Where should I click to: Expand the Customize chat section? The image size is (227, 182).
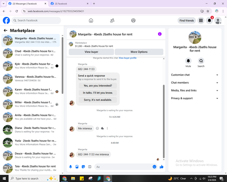[195, 75]
